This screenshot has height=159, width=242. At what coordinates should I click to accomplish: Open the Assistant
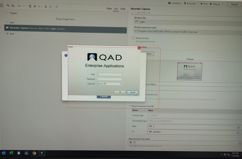click(190, 4)
